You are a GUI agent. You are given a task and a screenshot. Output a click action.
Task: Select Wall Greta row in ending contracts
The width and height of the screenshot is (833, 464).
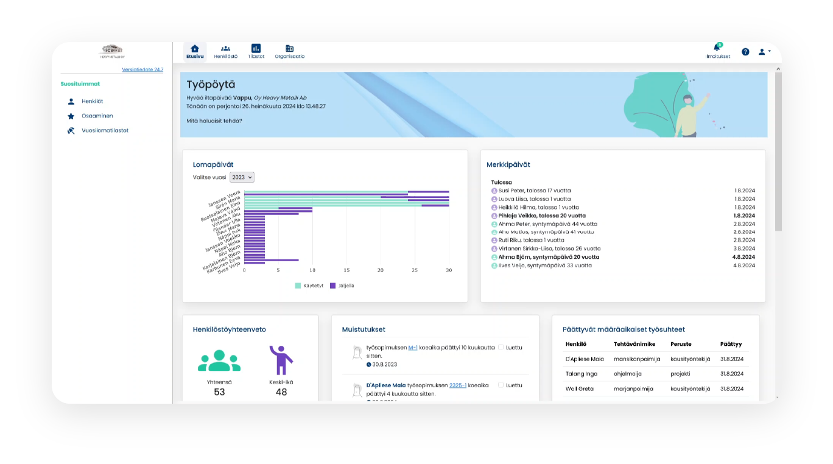tap(655, 388)
